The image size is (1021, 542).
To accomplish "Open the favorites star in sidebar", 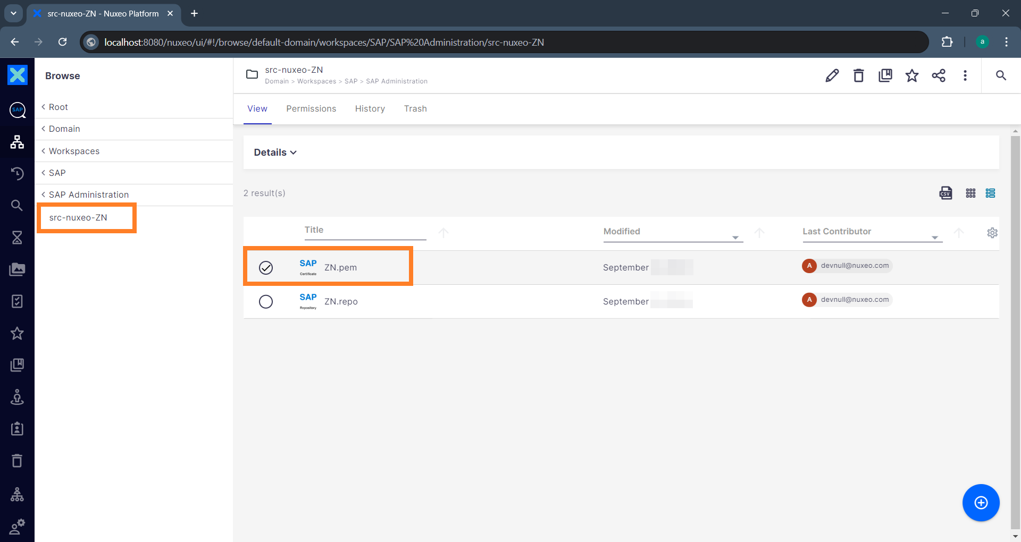I will tap(17, 333).
